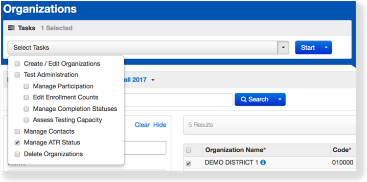Click the Clear filters link
The width and height of the screenshot is (367, 182).
[x=142, y=125]
